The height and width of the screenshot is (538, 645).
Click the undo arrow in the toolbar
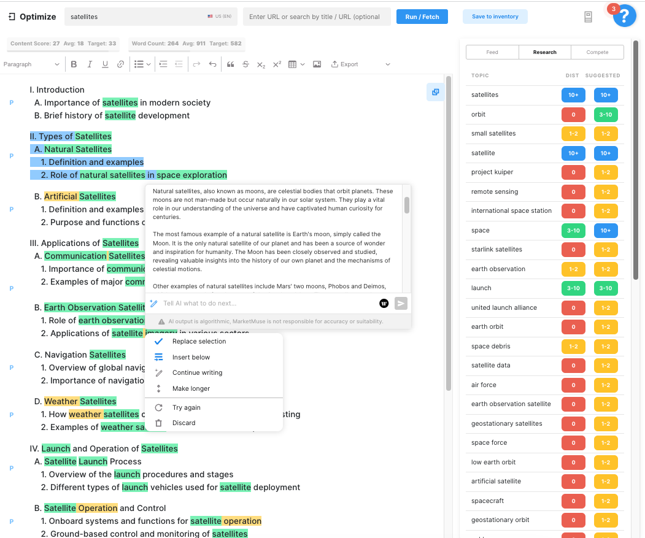click(x=212, y=64)
